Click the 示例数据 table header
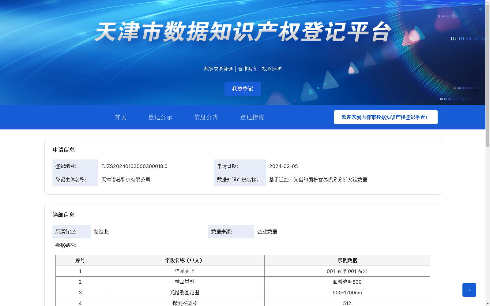490x306 pixels. (x=347, y=260)
